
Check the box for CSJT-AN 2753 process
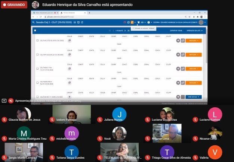click(37, 40)
